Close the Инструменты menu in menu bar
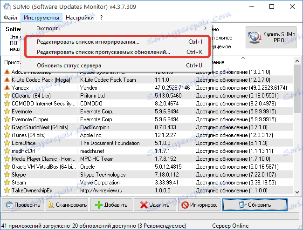Viewport: 303px width, 230px height. (x=41, y=18)
